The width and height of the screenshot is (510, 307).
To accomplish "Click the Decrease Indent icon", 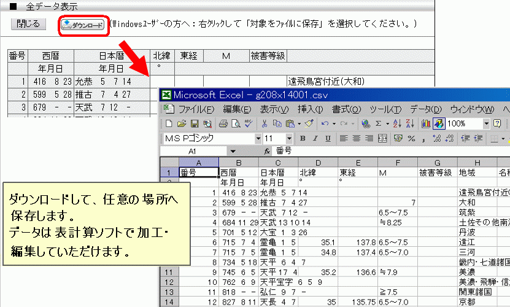I will pyautogui.click(x=465, y=138).
